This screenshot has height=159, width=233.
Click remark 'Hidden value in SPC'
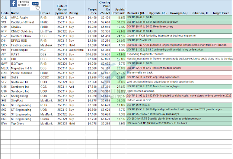pos(139,100)
